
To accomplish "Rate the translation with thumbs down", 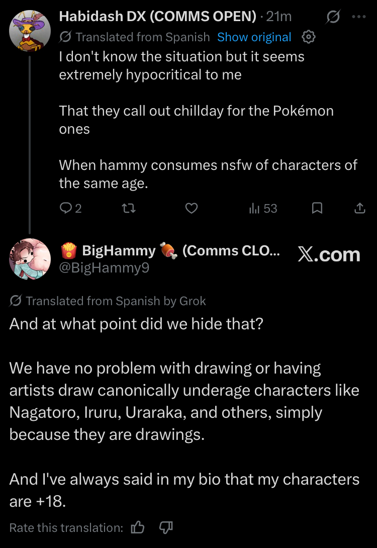I will [x=166, y=527].
